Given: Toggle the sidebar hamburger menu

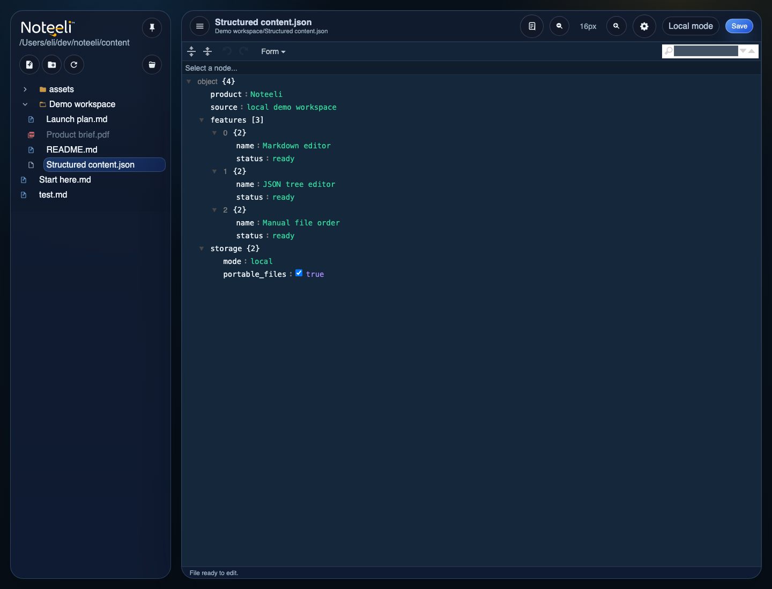Looking at the screenshot, I should coord(199,26).
